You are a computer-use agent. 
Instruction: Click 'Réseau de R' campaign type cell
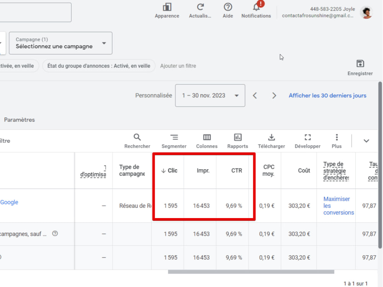click(x=135, y=206)
